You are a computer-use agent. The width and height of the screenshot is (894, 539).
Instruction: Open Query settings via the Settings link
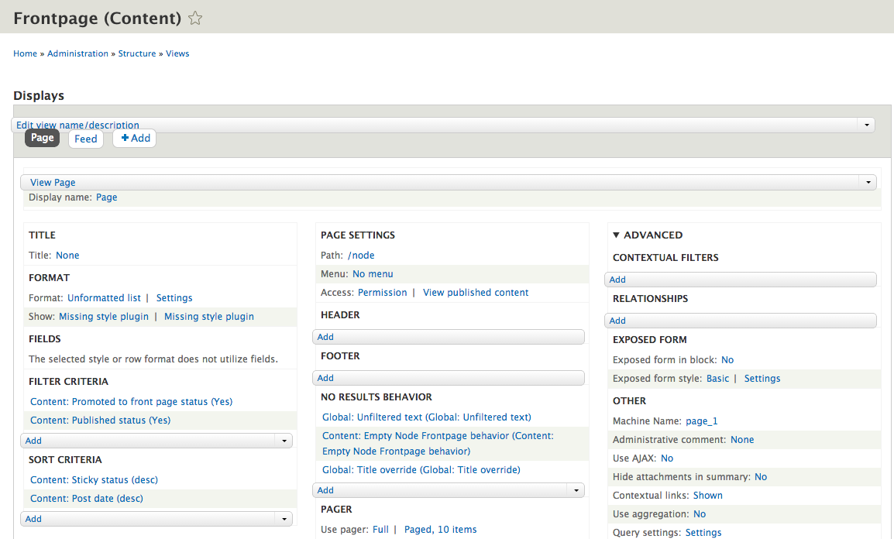click(x=703, y=532)
